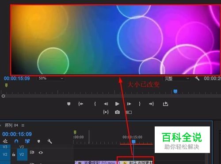Toggle V2 track targeting
The height and width of the screenshot is (164, 221).
22,154
